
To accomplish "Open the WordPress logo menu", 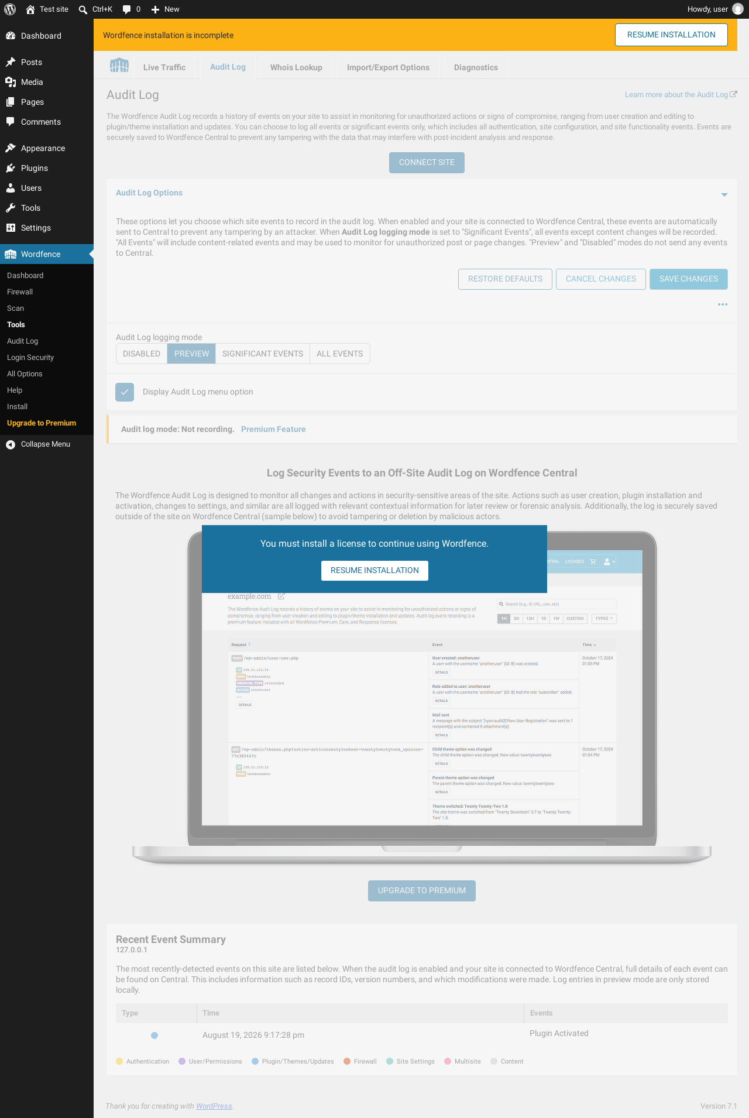I will [x=10, y=9].
